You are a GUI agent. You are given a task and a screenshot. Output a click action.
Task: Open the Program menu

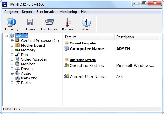click(x=11, y=12)
